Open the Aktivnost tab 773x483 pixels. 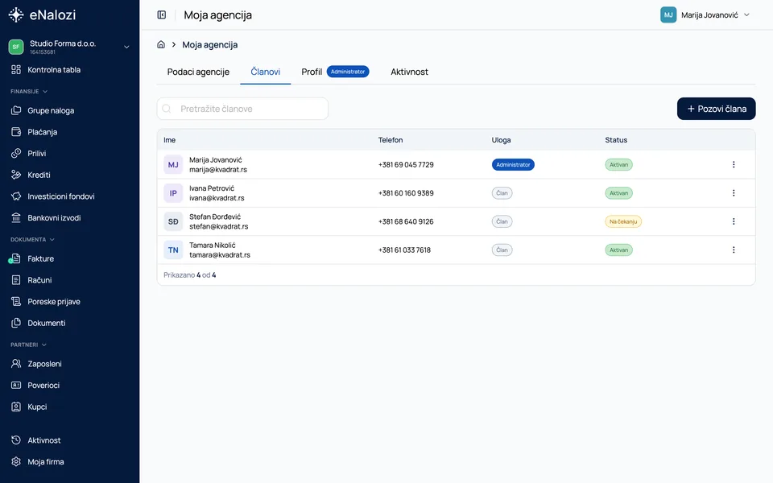[409, 72]
